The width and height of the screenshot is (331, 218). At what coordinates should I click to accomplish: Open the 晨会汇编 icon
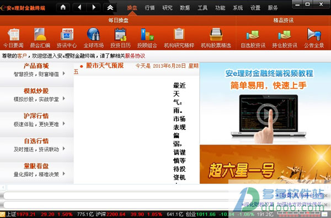coord(40,34)
